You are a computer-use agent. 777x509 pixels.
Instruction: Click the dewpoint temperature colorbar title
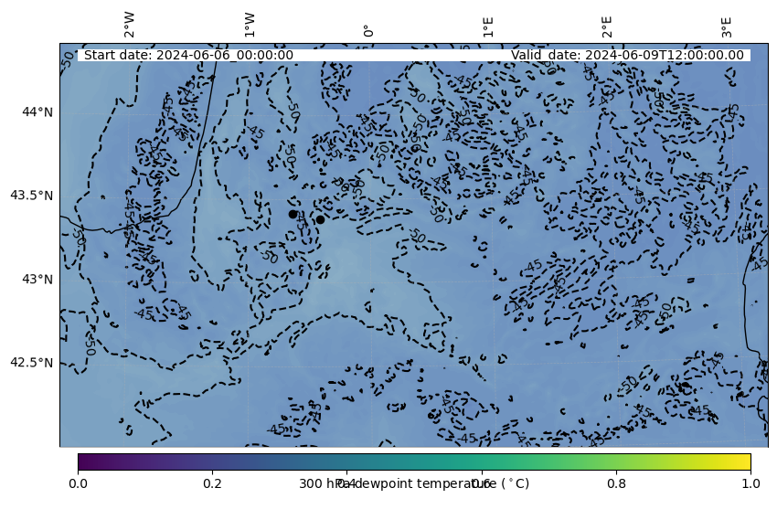[x=414, y=483]
